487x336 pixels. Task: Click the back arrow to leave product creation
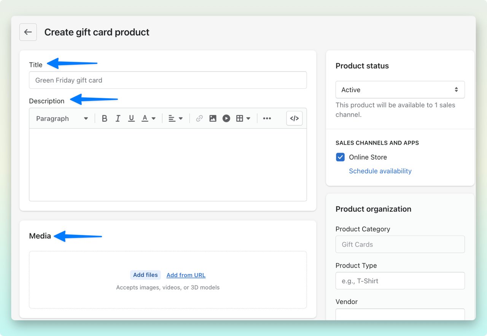pyautogui.click(x=28, y=32)
